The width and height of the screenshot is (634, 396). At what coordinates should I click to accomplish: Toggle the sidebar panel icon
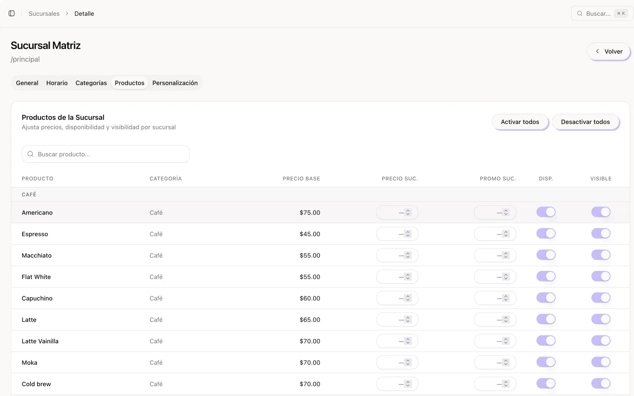pos(11,13)
